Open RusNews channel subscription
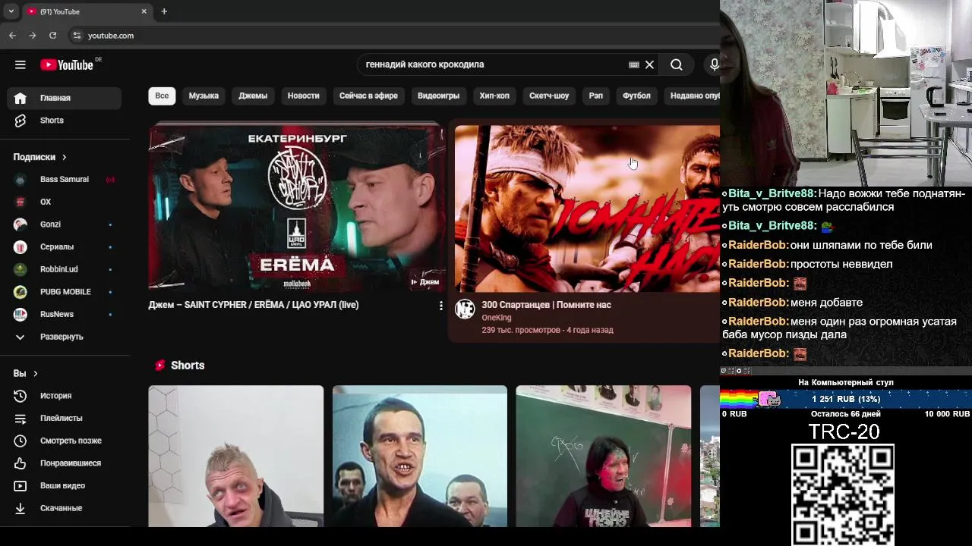 (x=65, y=314)
